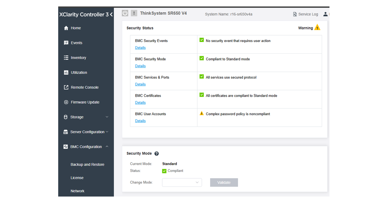
Task: Click the BMC Configuration pulse icon
Action: [66, 147]
